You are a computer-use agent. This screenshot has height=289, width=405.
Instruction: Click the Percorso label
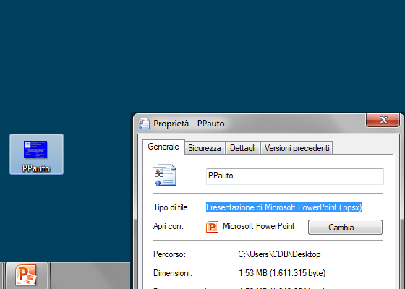pos(169,254)
